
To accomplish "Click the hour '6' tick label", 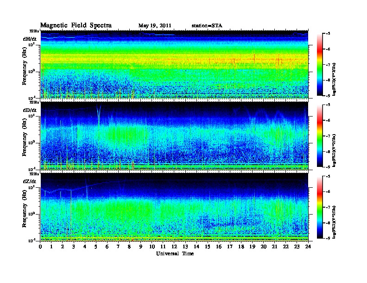I will [x=107, y=246].
